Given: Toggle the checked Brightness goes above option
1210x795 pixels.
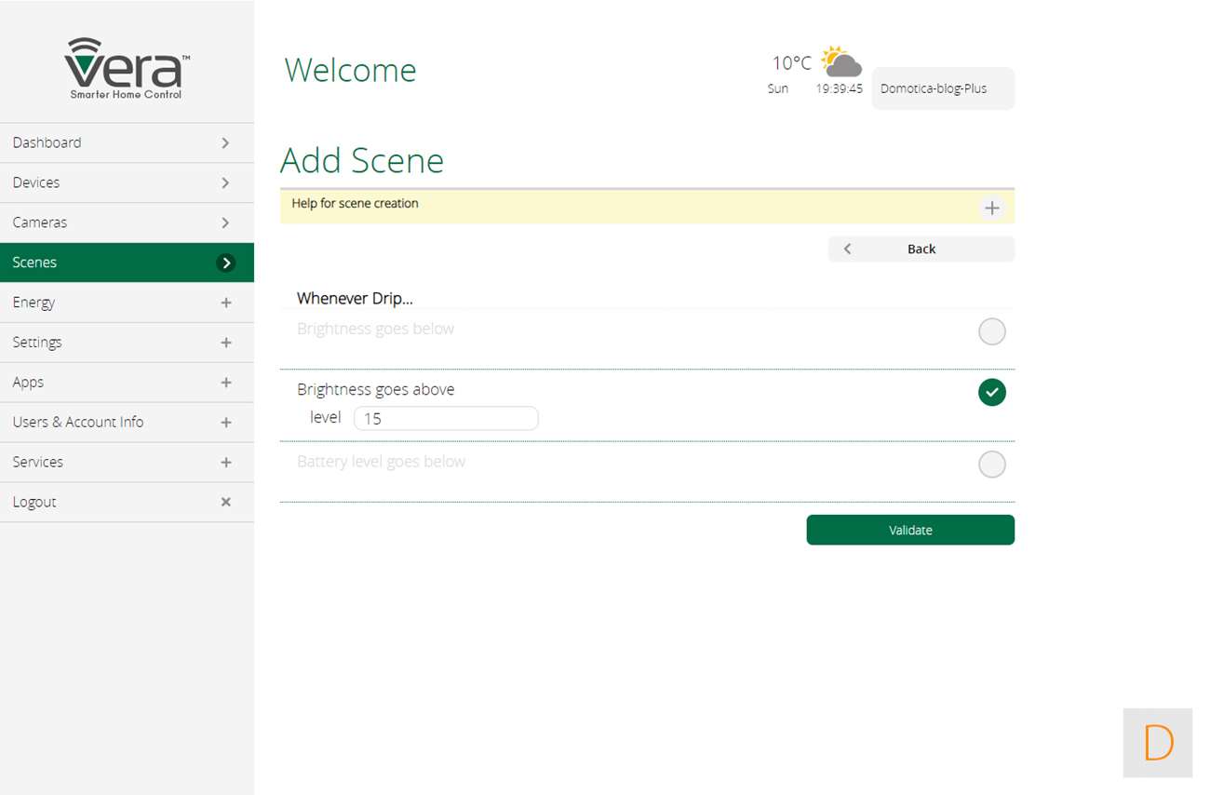Looking at the screenshot, I should 991,393.
